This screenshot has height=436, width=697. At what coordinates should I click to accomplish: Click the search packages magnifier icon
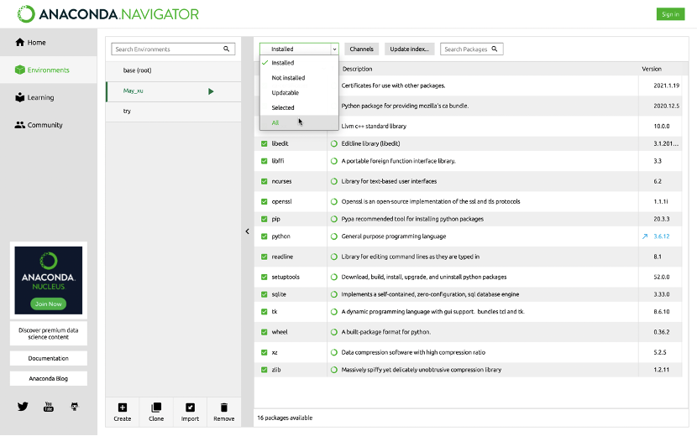click(x=495, y=49)
